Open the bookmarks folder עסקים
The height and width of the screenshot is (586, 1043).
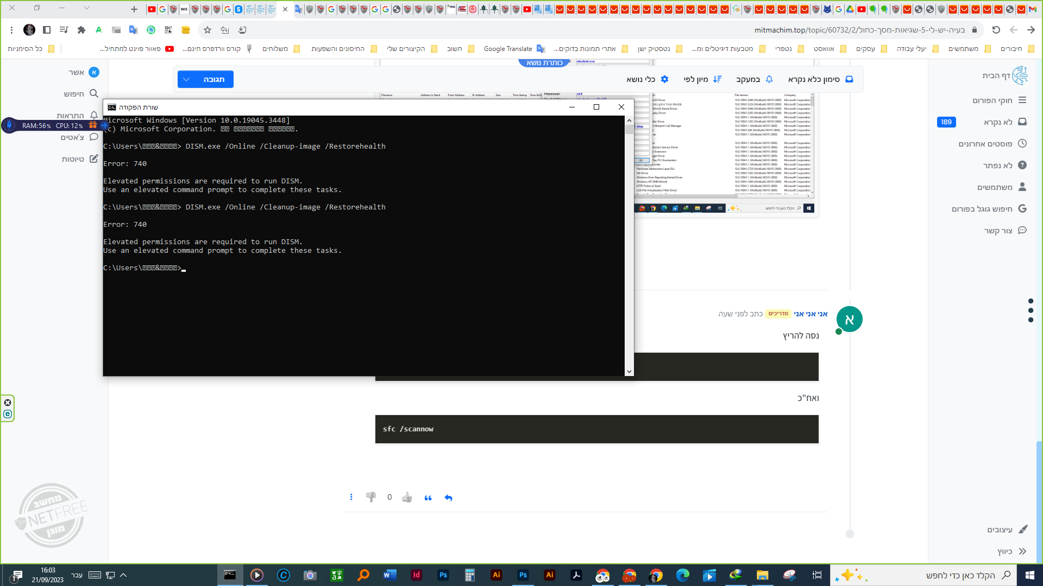[871, 49]
